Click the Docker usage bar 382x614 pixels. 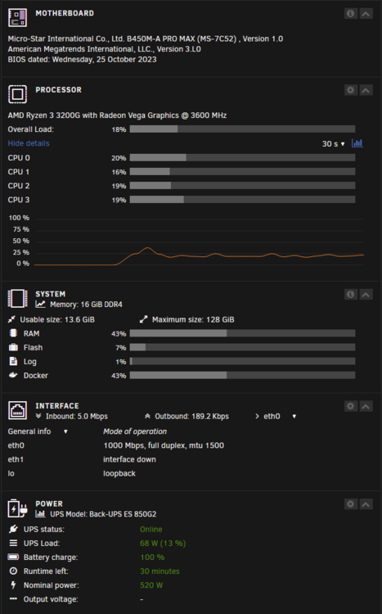coord(242,376)
